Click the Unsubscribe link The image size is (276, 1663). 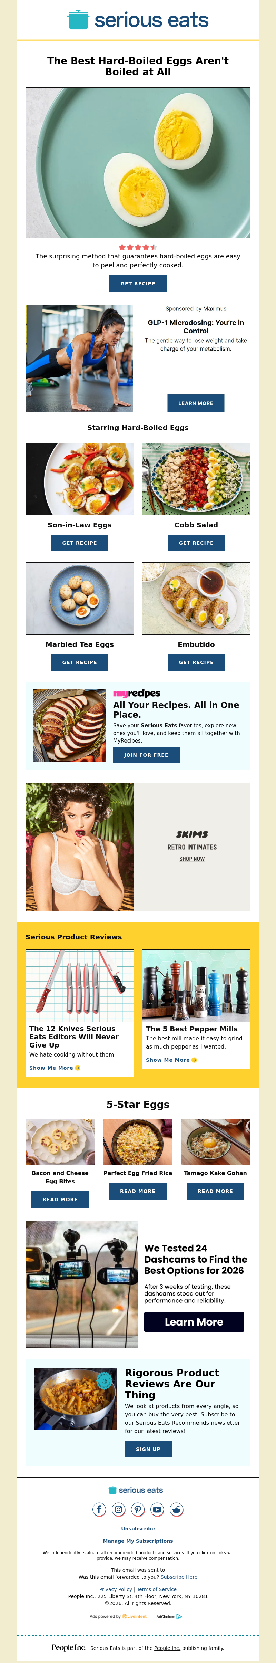pyautogui.click(x=138, y=1529)
